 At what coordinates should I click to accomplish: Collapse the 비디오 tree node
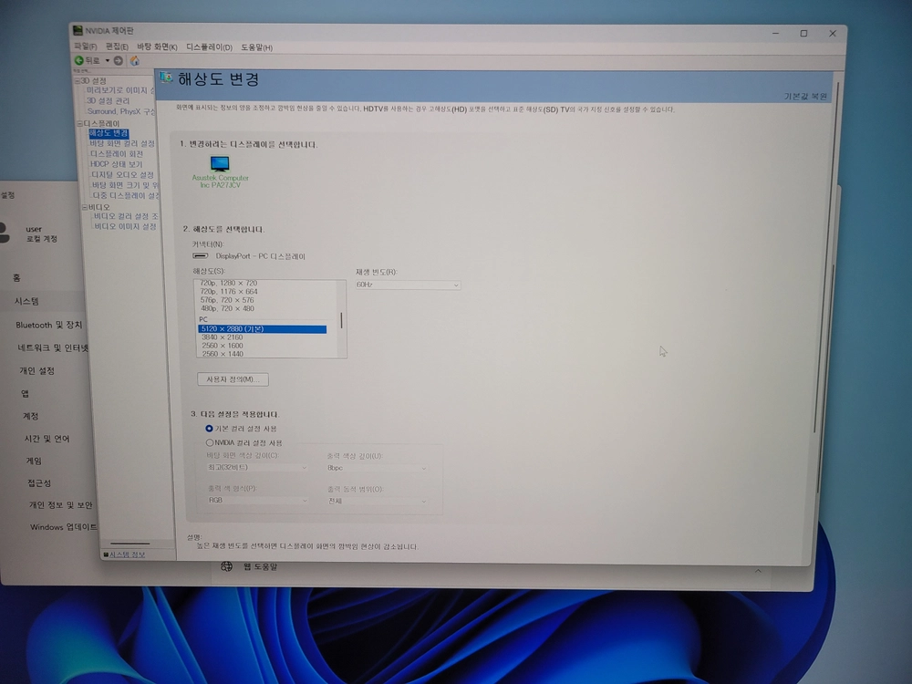[x=85, y=207]
